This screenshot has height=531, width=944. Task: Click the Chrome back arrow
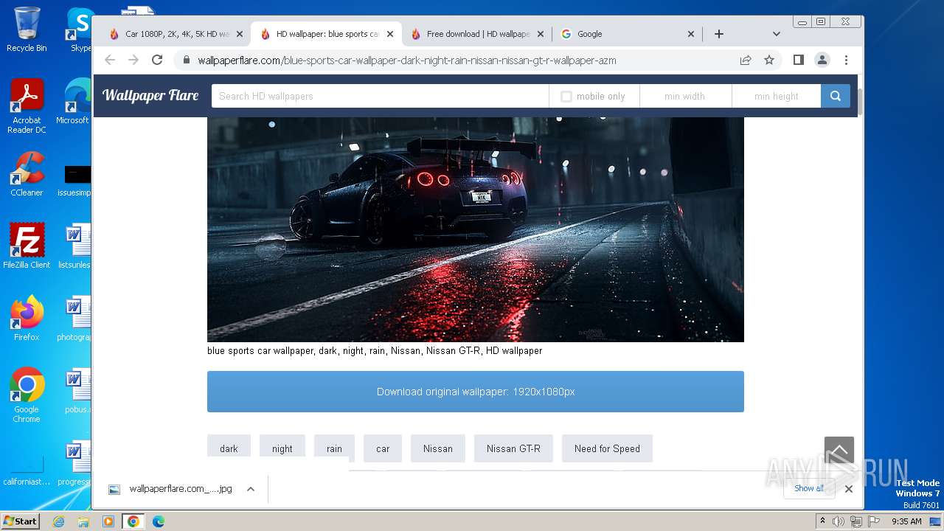(x=110, y=60)
